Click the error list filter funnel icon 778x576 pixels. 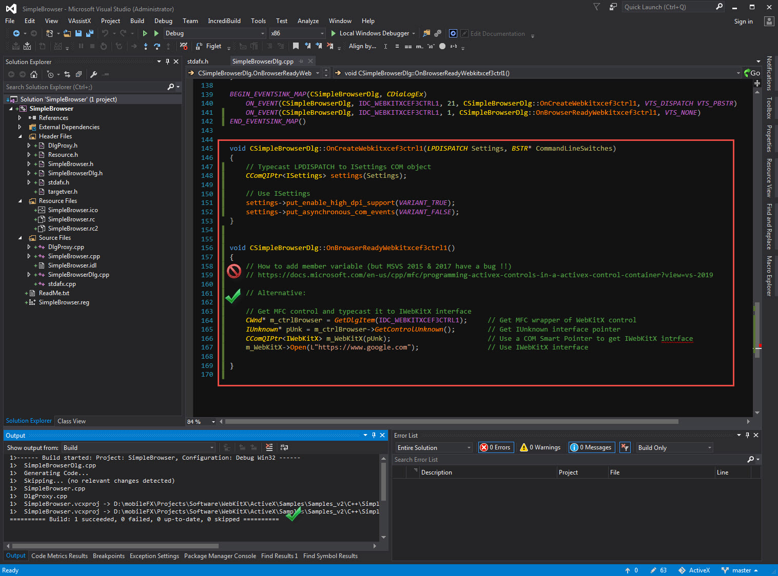click(x=625, y=447)
